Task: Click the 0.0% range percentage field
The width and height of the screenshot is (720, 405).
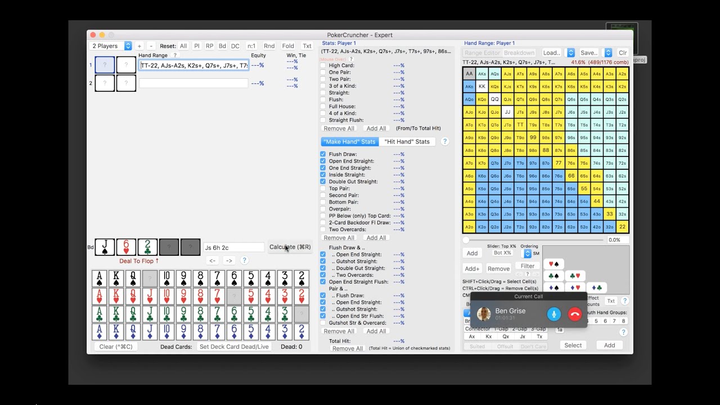Action: coord(618,240)
